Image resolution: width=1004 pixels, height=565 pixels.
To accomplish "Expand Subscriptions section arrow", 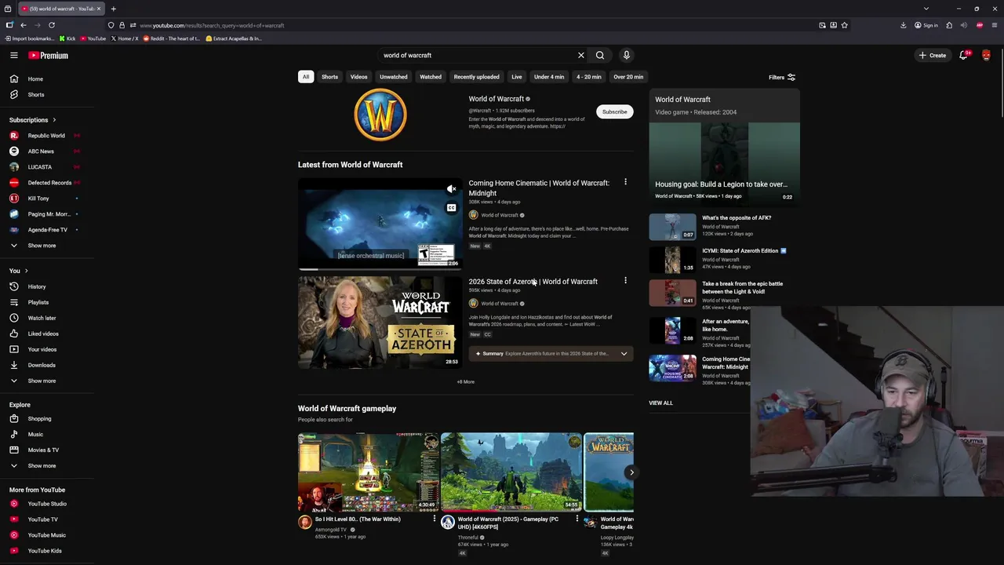I will (54, 120).
